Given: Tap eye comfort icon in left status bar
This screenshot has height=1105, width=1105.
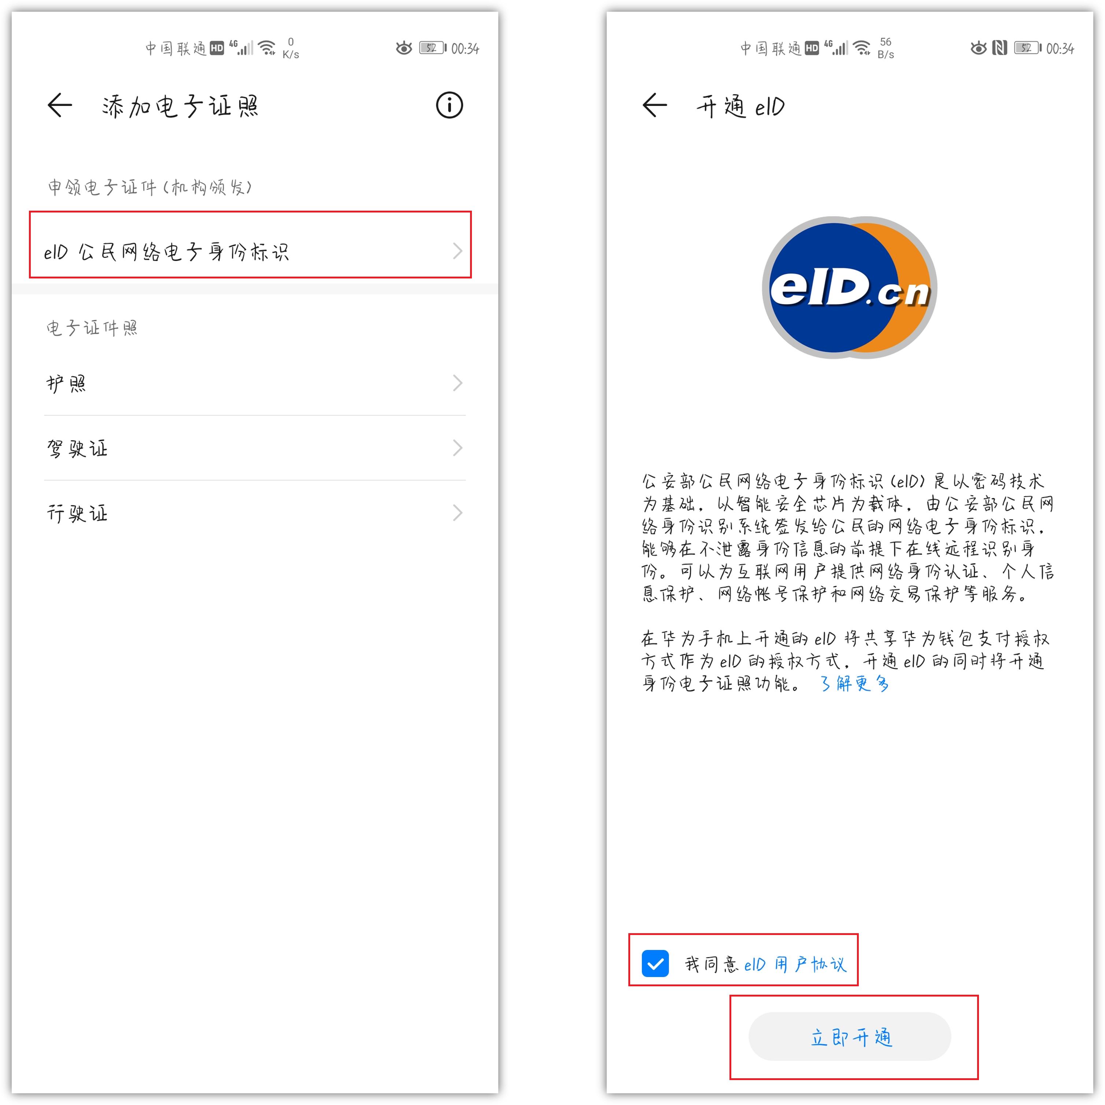Looking at the screenshot, I should [x=404, y=48].
